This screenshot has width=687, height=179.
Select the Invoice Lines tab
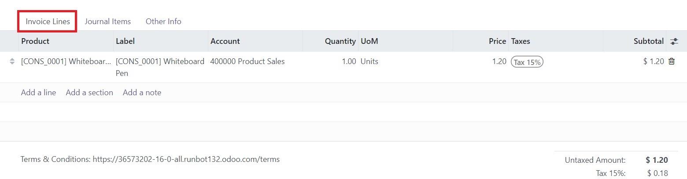click(48, 21)
